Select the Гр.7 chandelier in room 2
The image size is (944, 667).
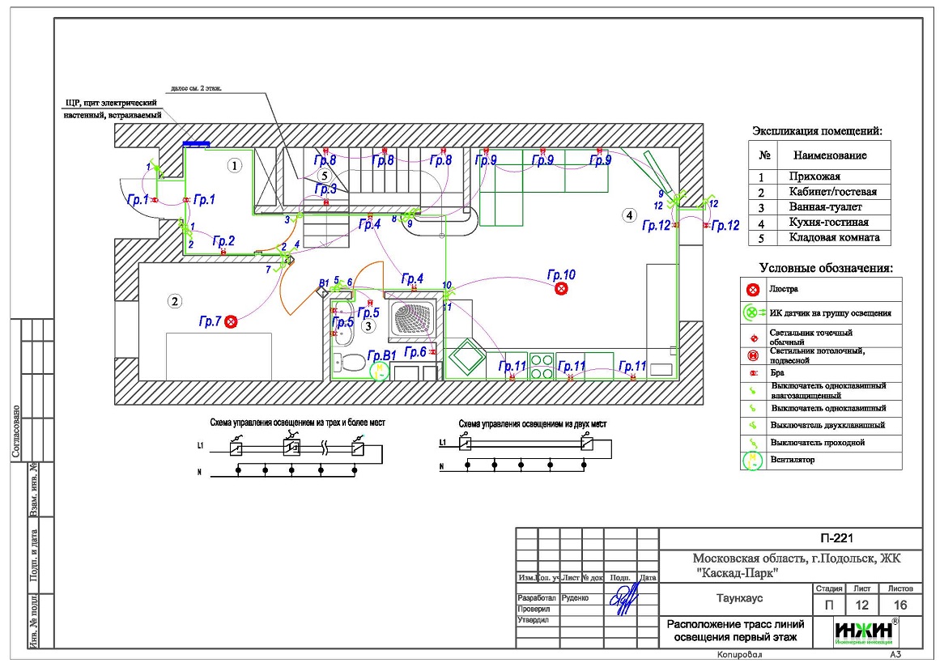pyautogui.click(x=232, y=322)
